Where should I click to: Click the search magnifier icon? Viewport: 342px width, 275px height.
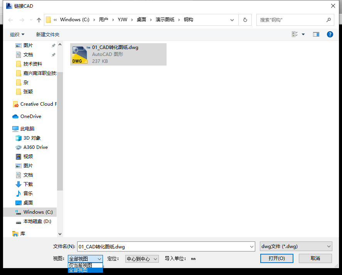tap(329, 20)
